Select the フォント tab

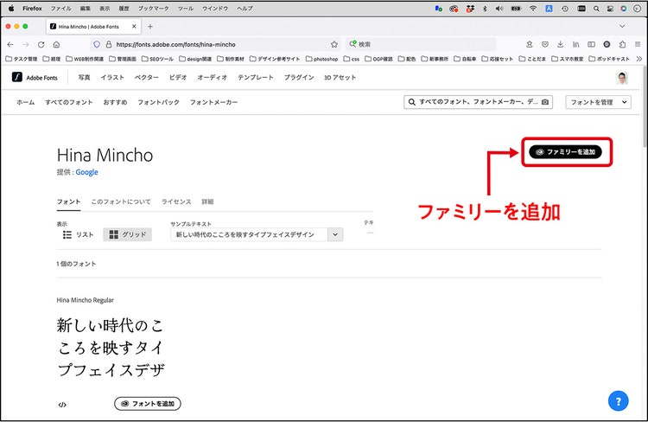[x=68, y=201]
